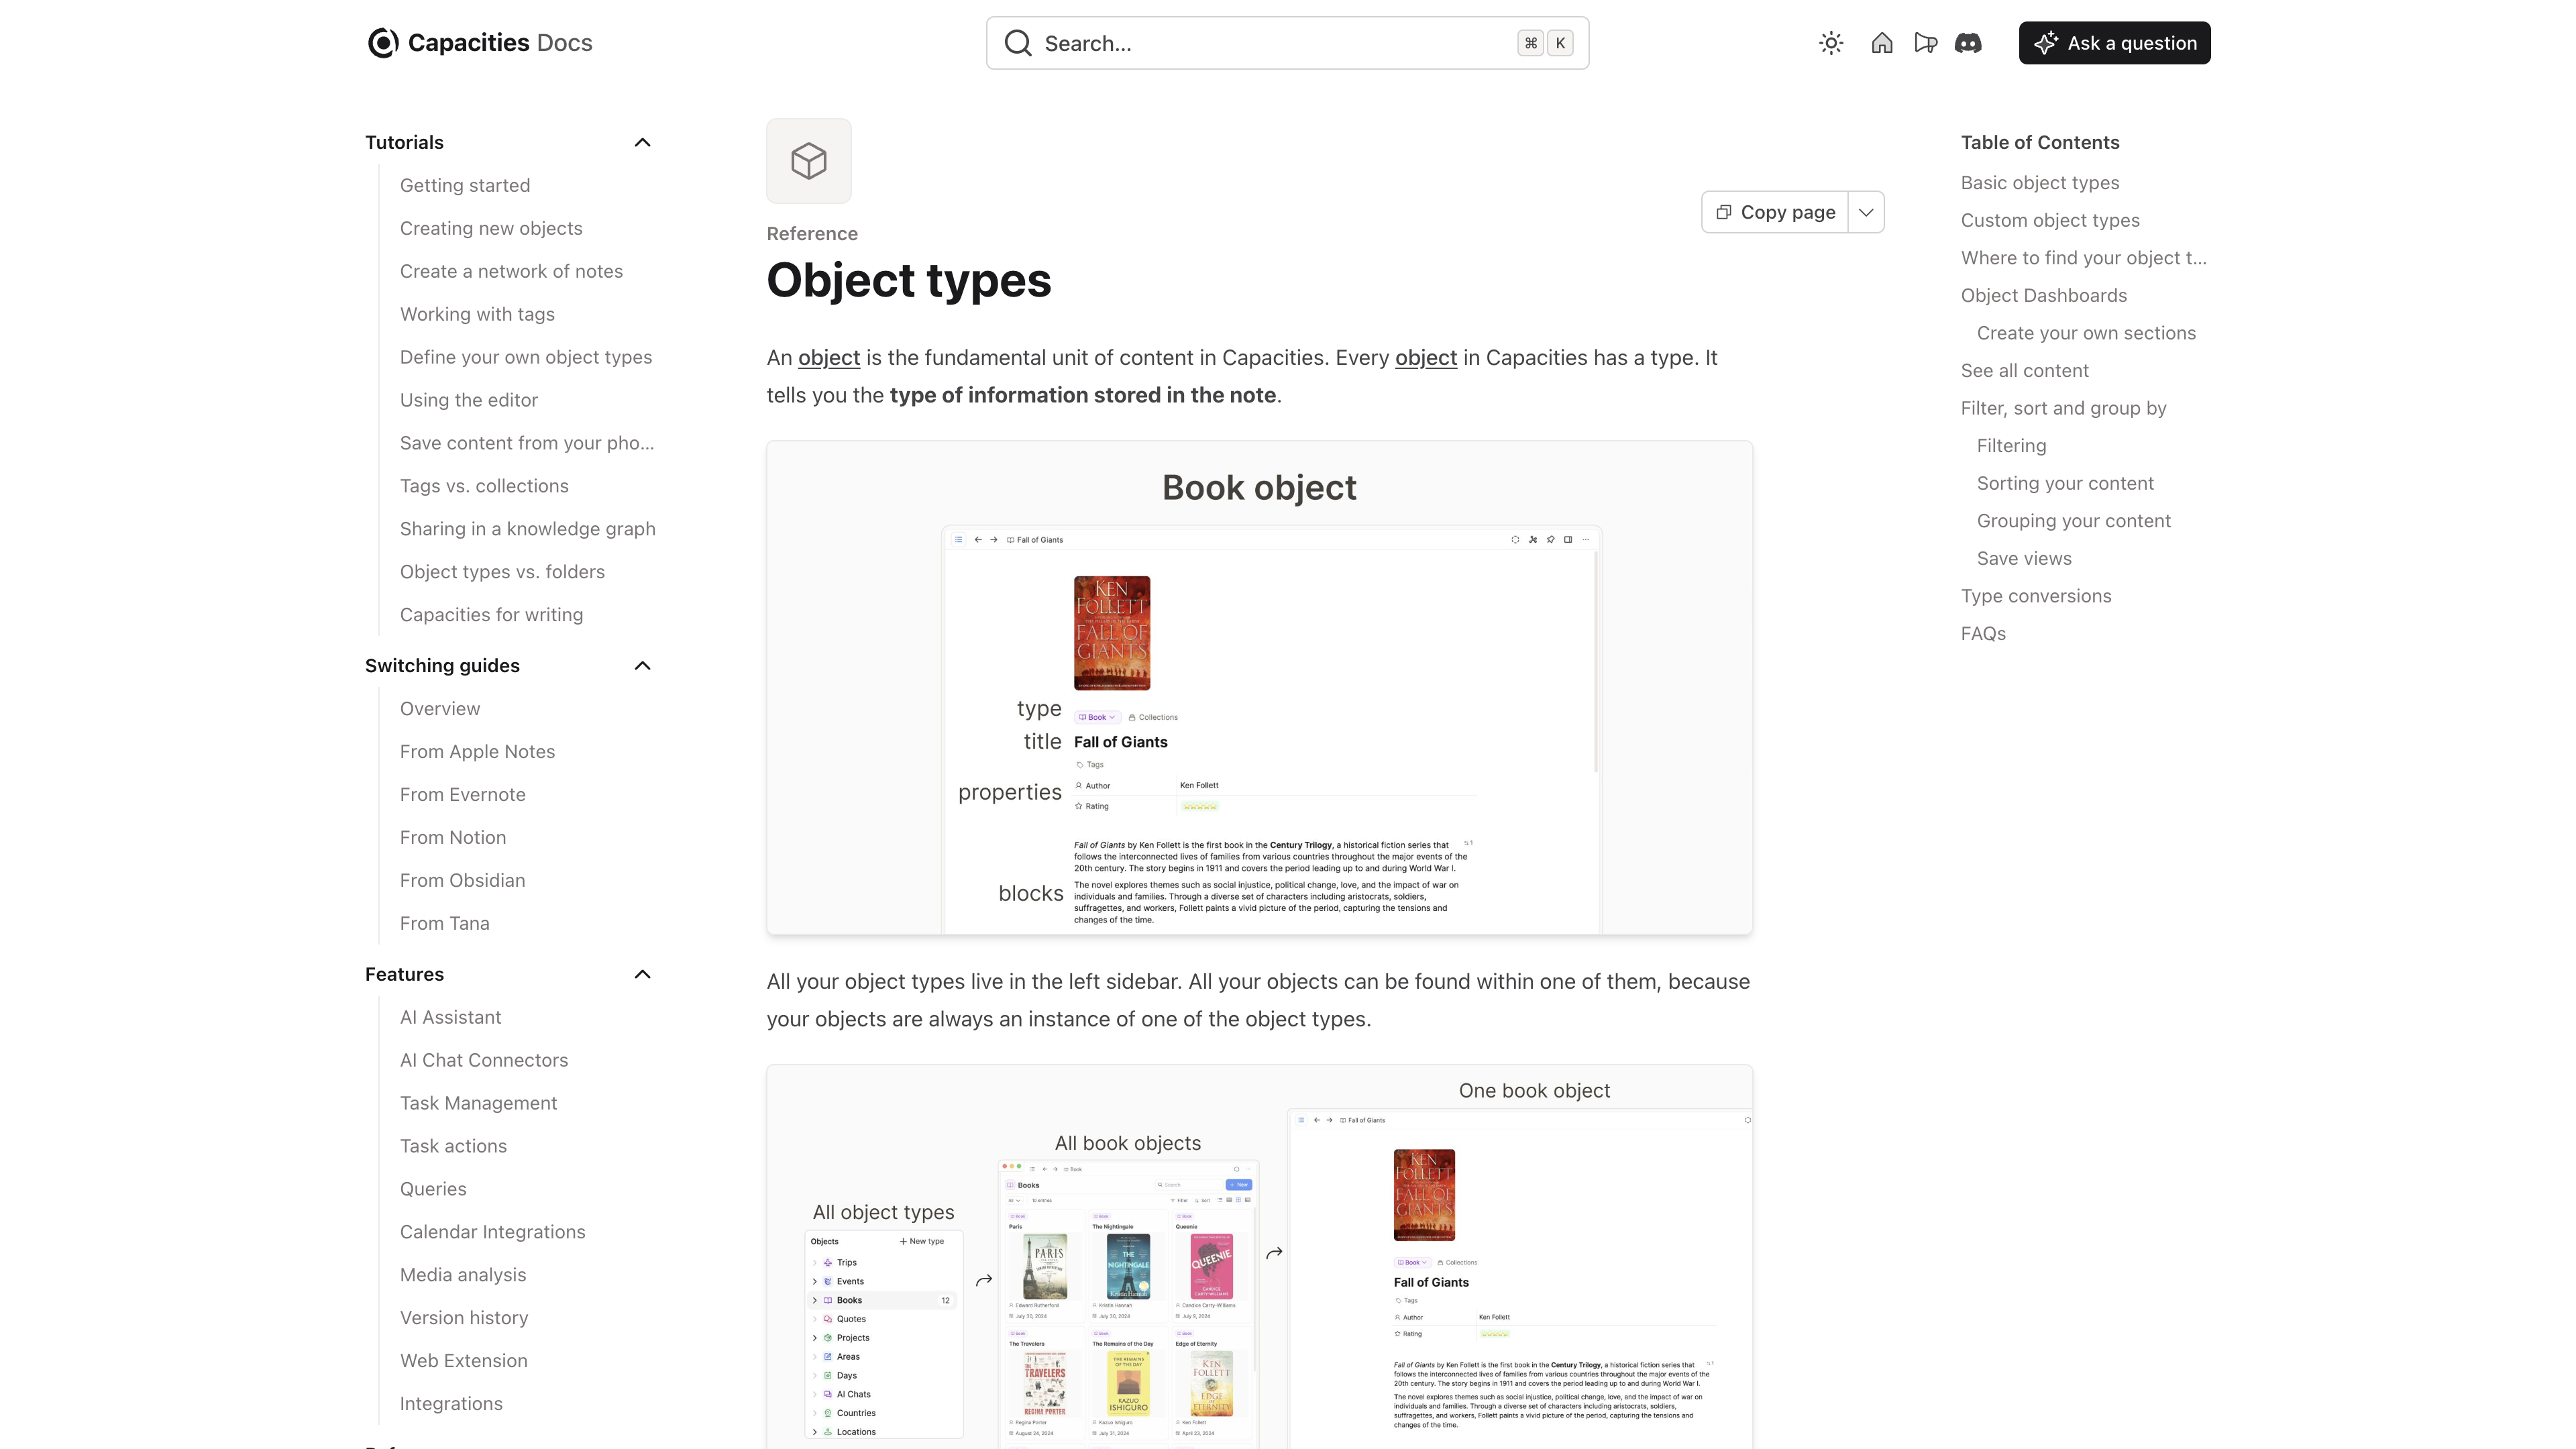Jump to Basic object types section
Screen dimensions: 2576x1449
[2040, 183]
